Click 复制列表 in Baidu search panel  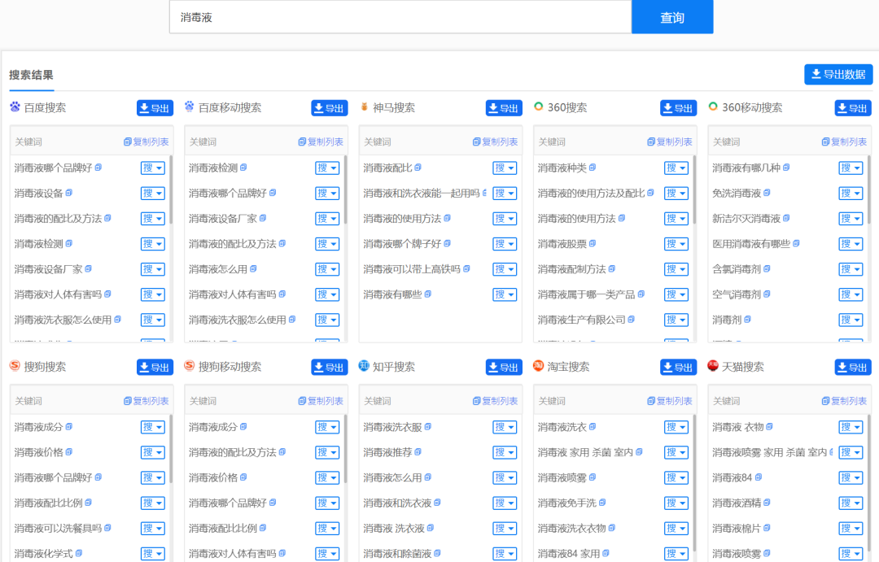146,142
